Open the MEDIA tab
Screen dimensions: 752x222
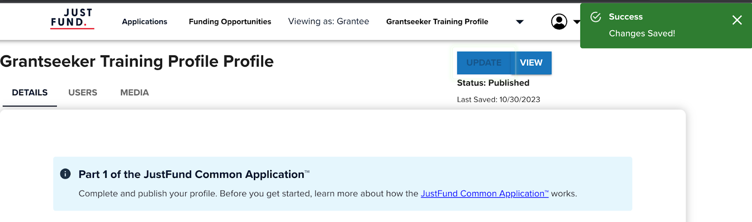click(134, 92)
